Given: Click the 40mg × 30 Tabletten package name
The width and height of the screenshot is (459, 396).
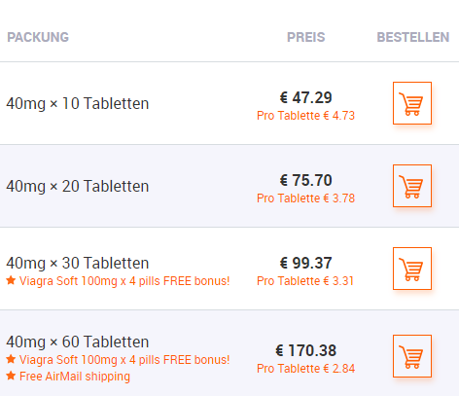Looking at the screenshot, I should pyautogui.click(x=78, y=263).
